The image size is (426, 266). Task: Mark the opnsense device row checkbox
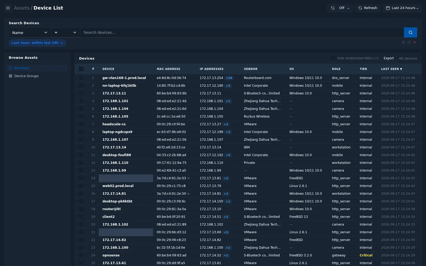(x=81, y=255)
